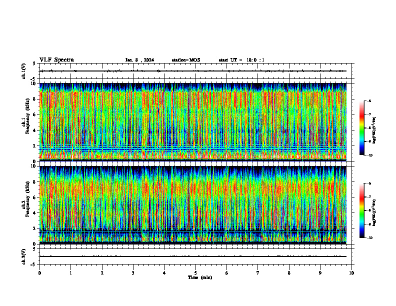Click time axis tick label "8"

click(289, 273)
